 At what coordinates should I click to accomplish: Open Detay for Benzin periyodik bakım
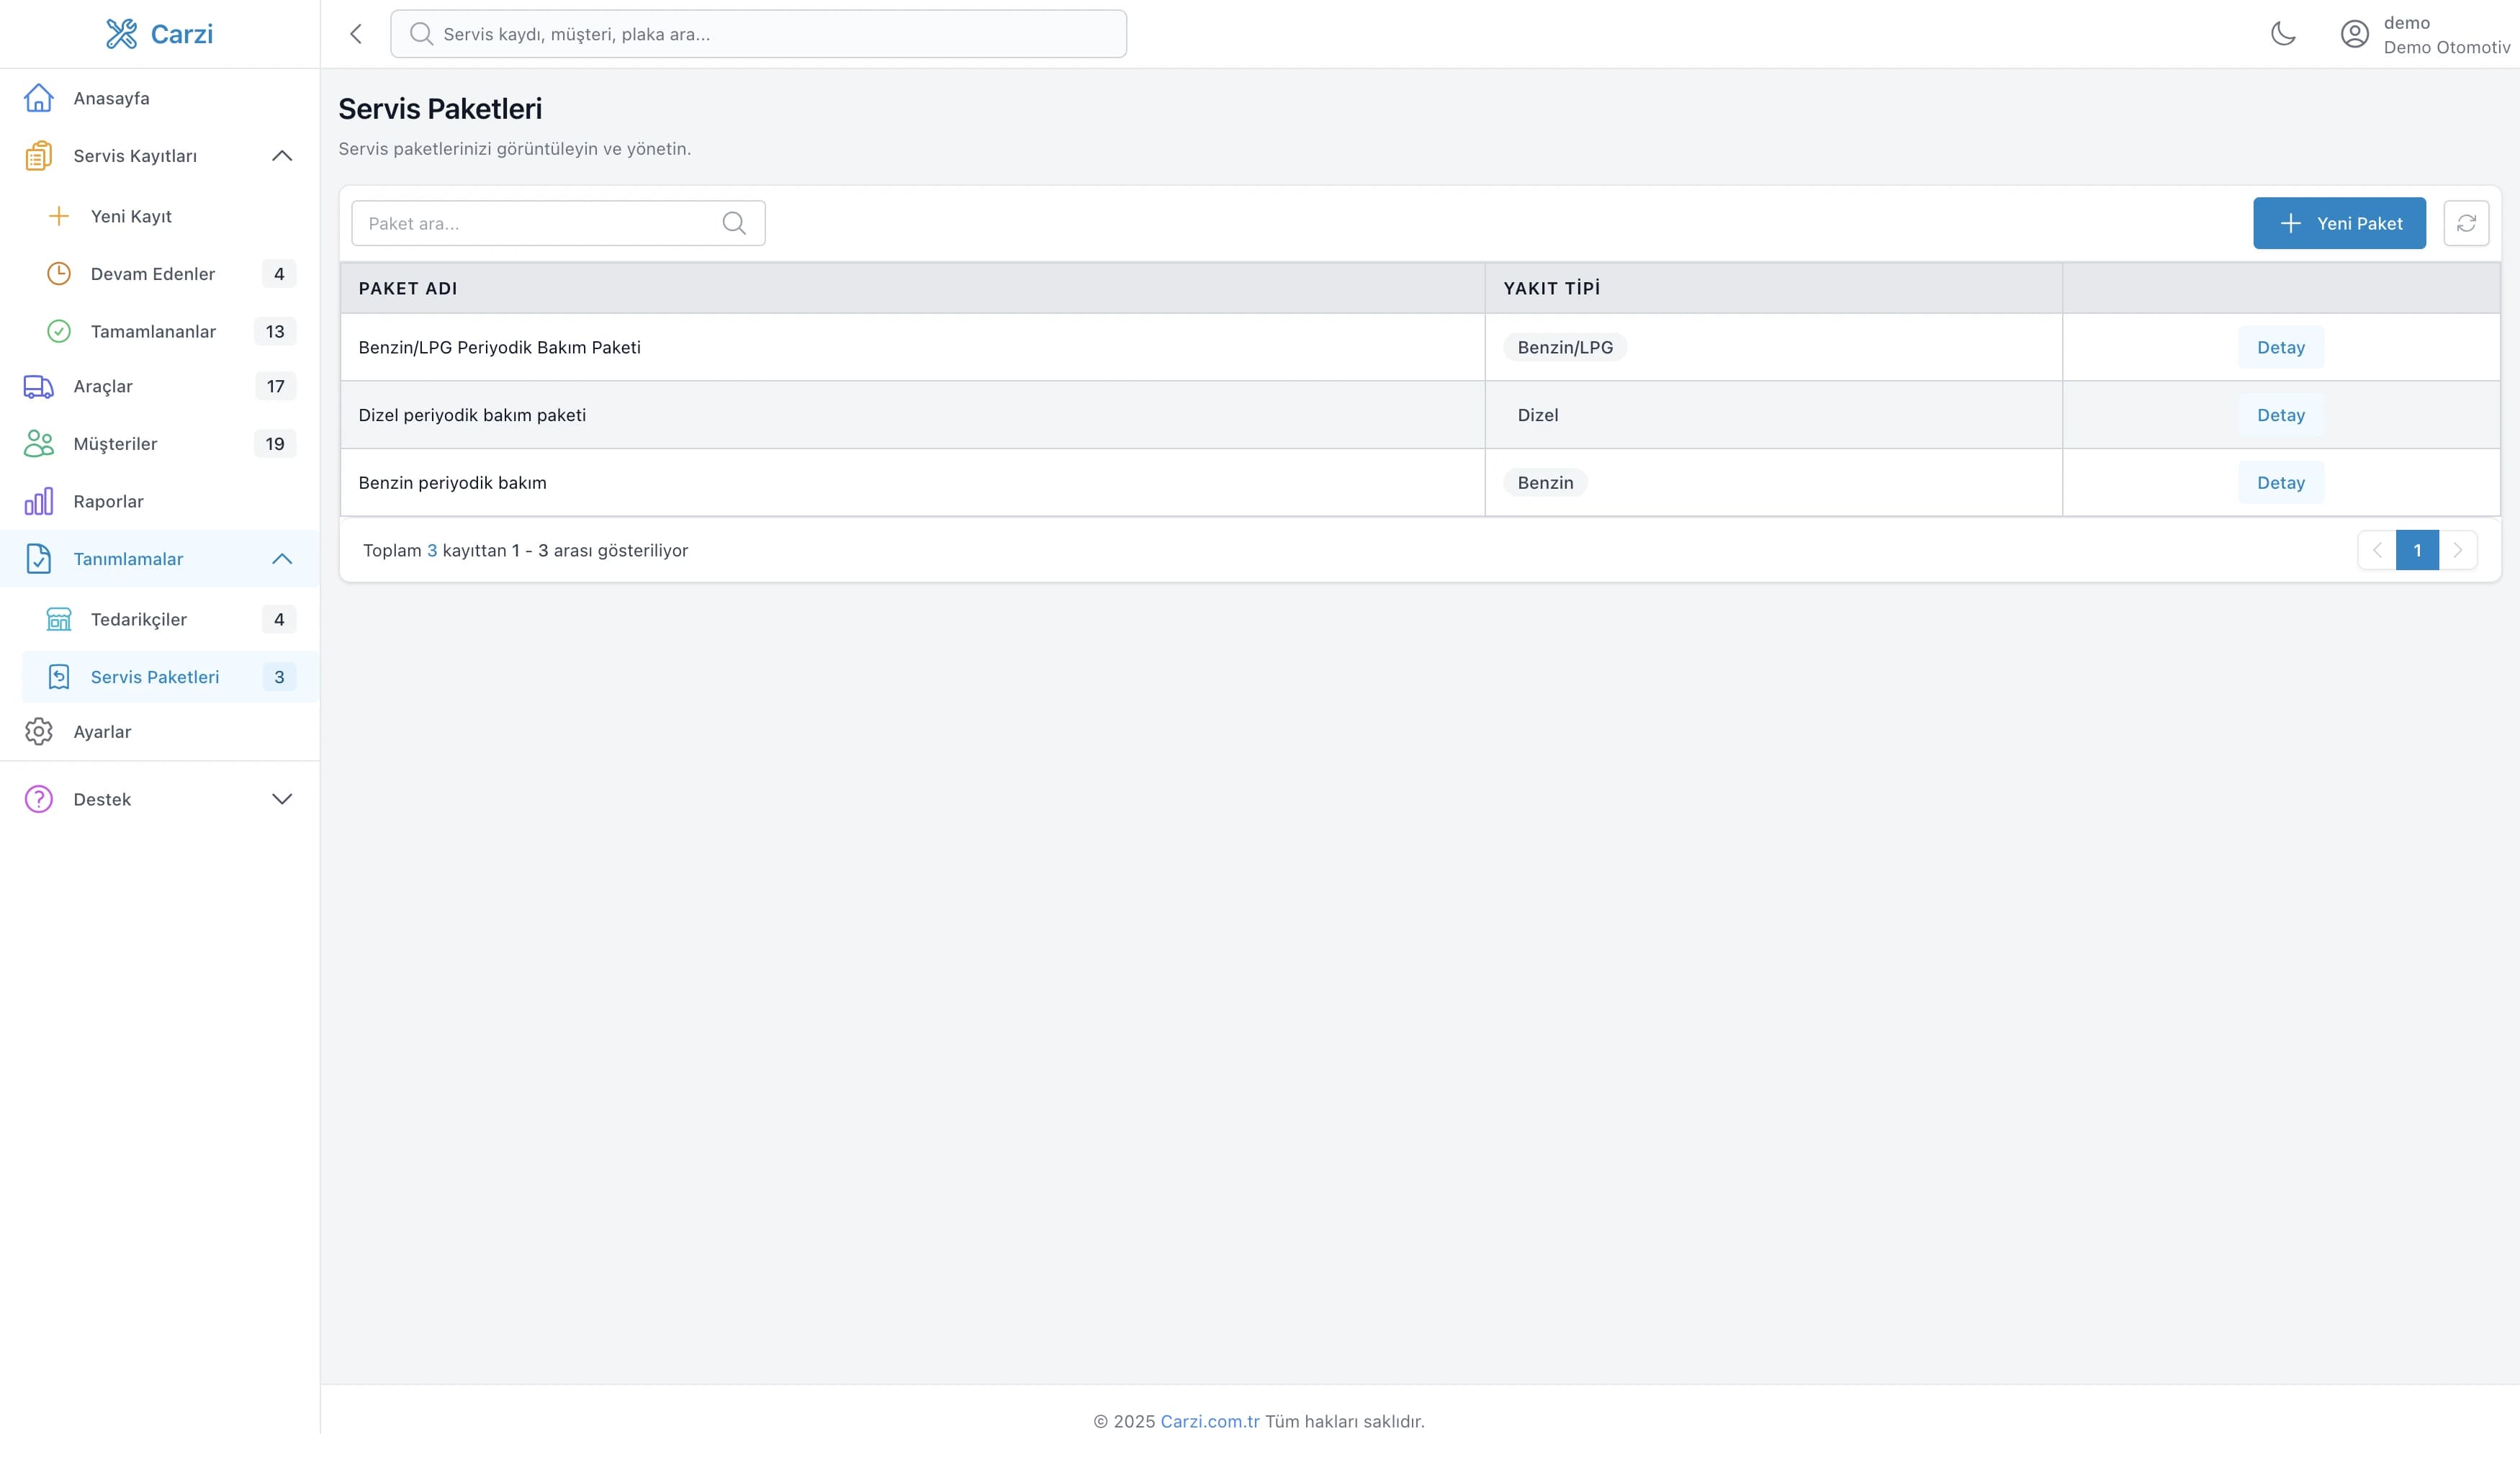tap(2280, 483)
